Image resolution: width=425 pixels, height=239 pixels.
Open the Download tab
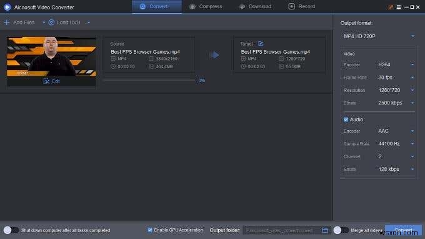255,6
